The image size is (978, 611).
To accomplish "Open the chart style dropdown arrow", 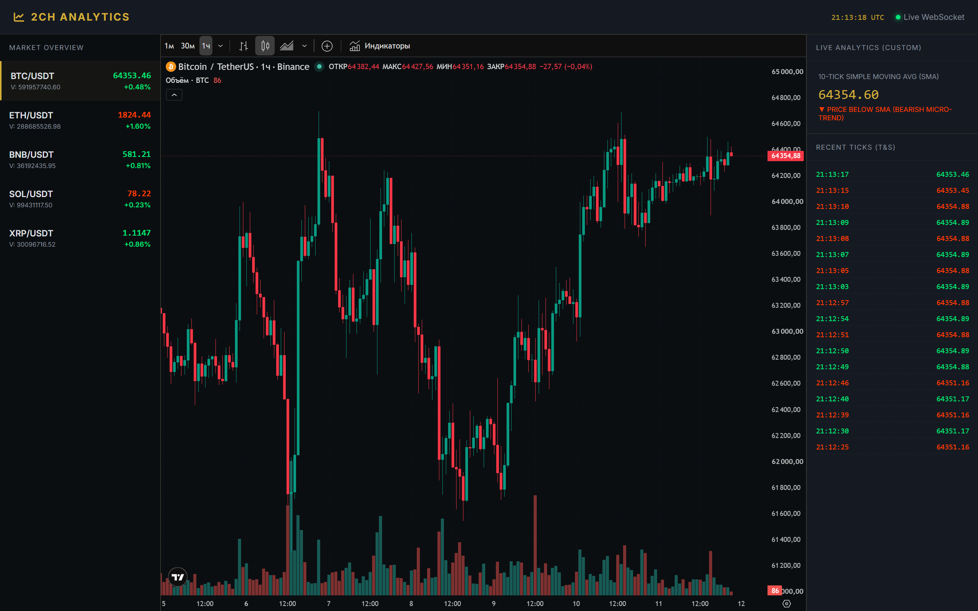I will (x=304, y=46).
